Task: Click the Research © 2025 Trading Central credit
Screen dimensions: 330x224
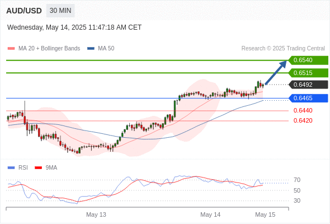Action: click(x=283, y=49)
